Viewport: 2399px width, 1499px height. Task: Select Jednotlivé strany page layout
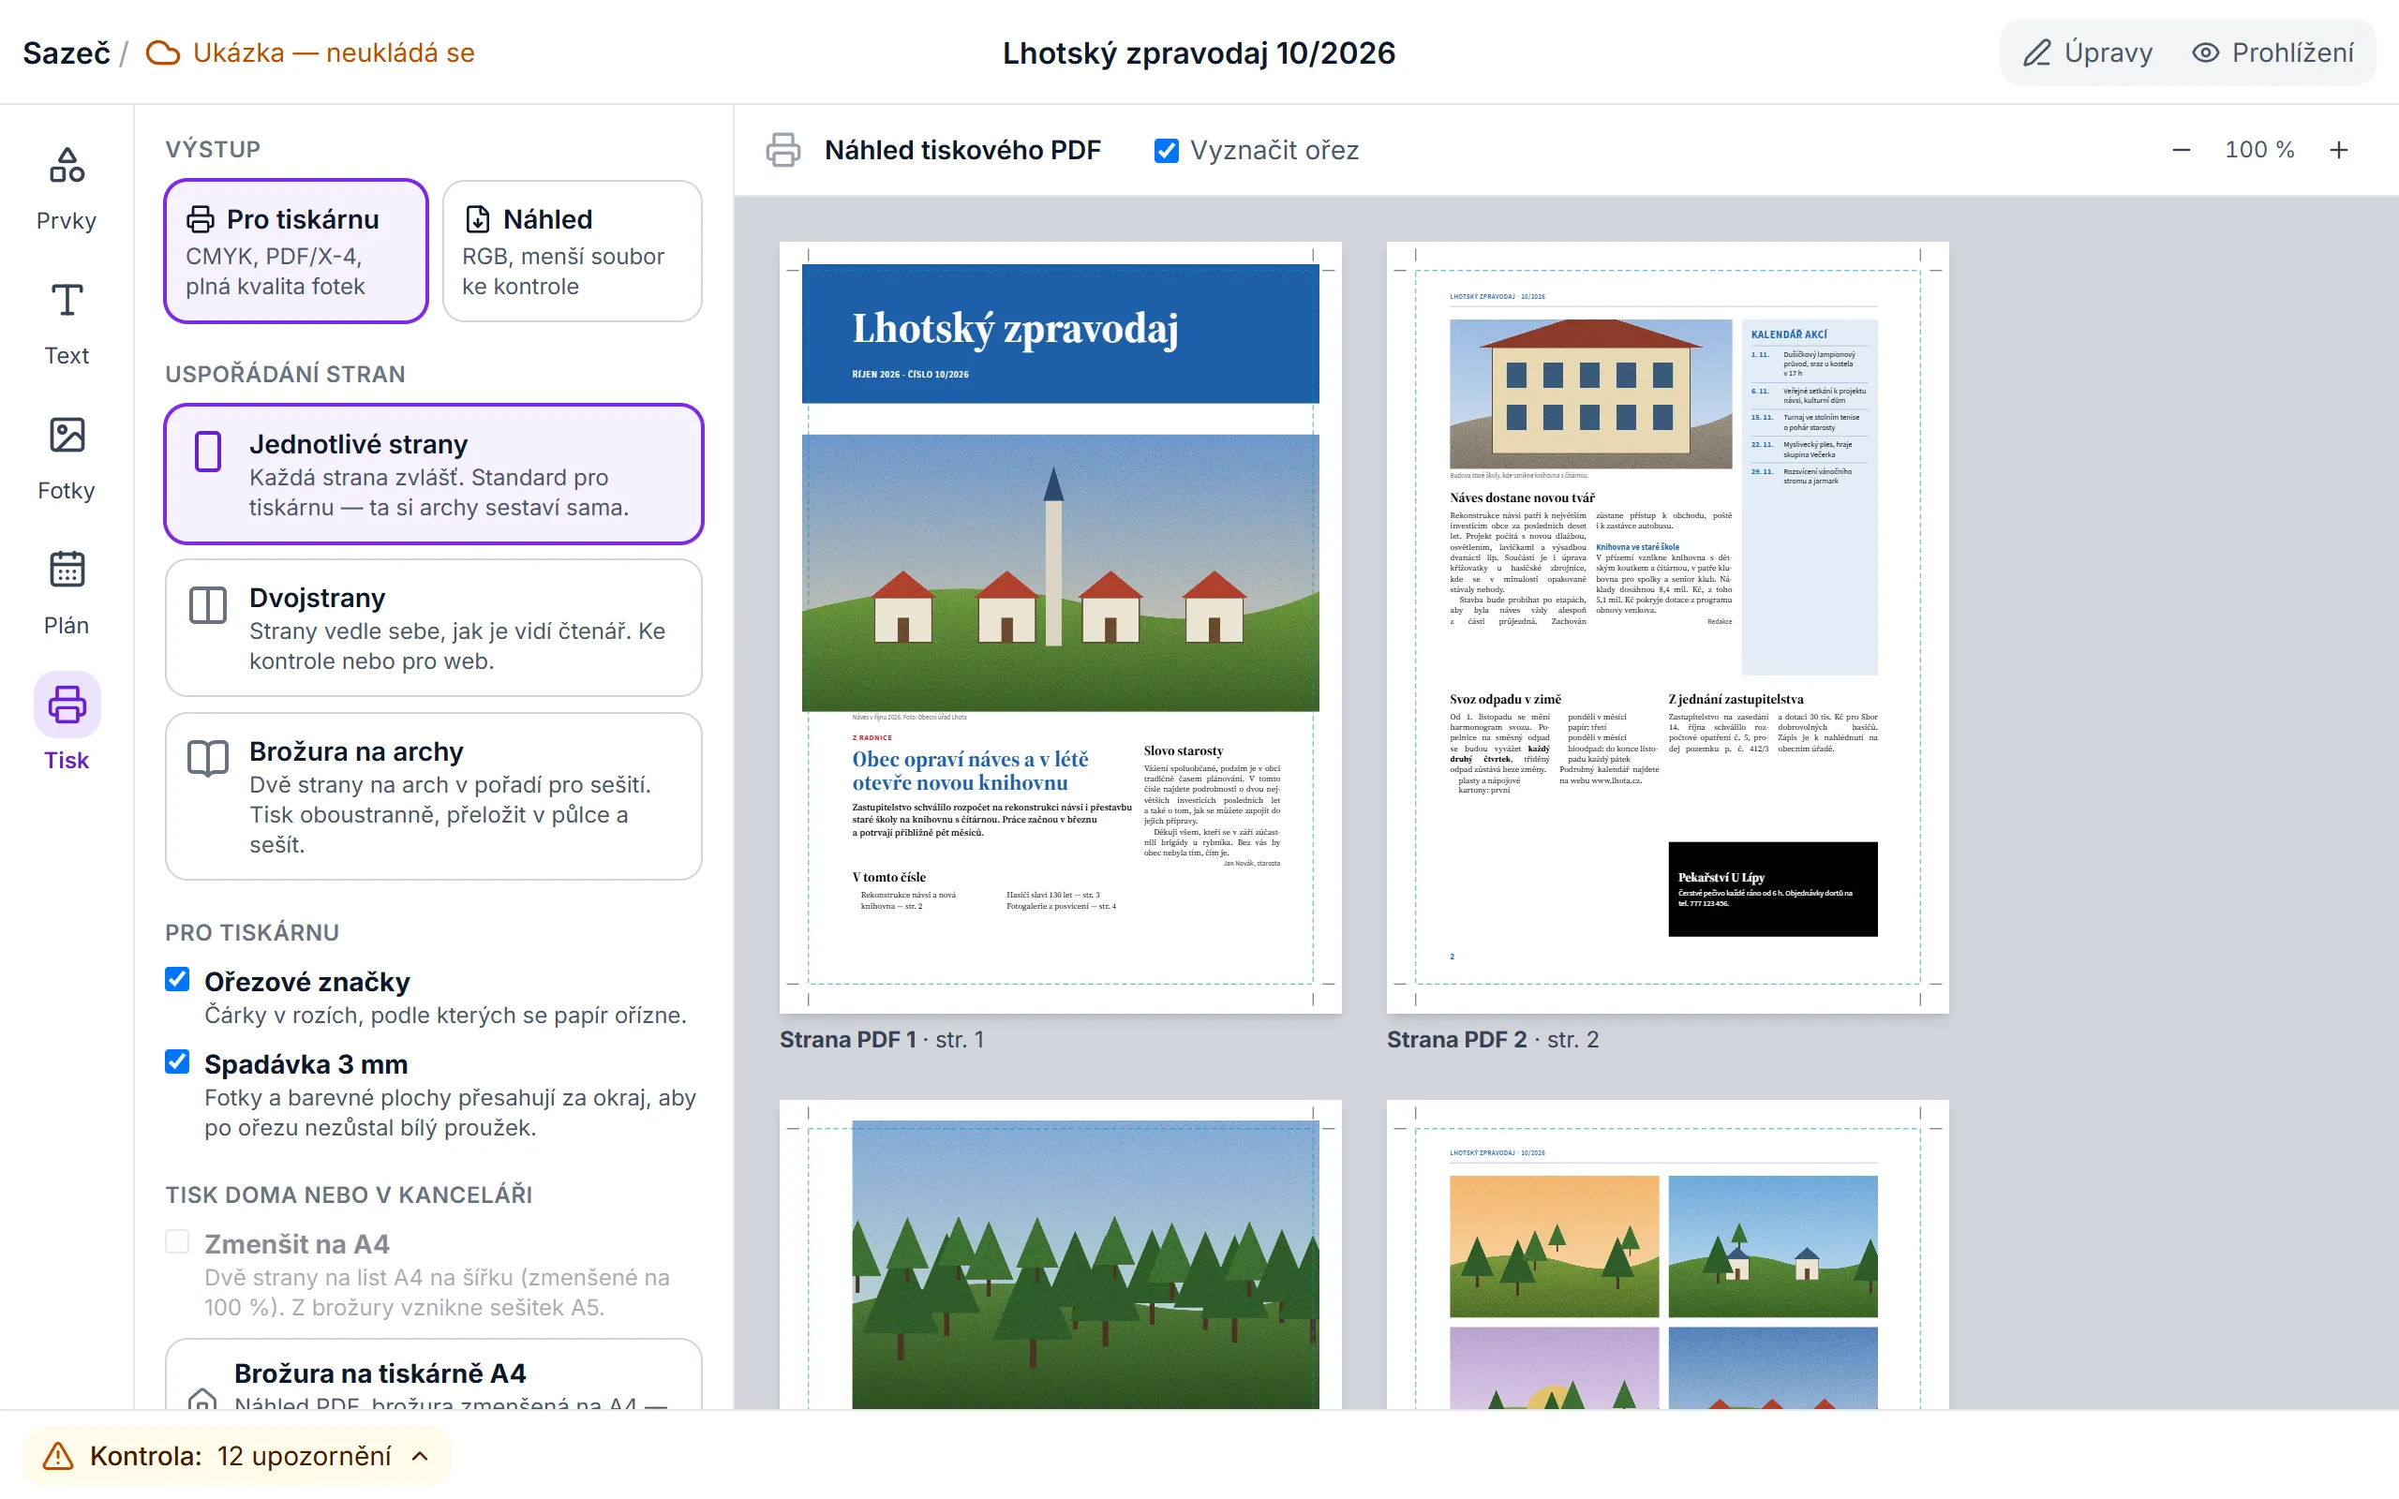pyautogui.click(x=434, y=474)
